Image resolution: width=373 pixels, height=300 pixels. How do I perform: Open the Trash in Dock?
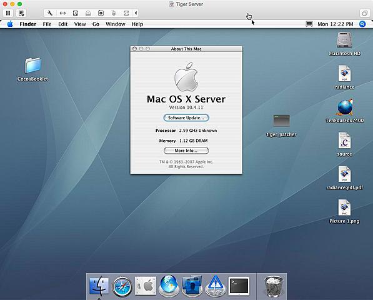[x=274, y=286]
